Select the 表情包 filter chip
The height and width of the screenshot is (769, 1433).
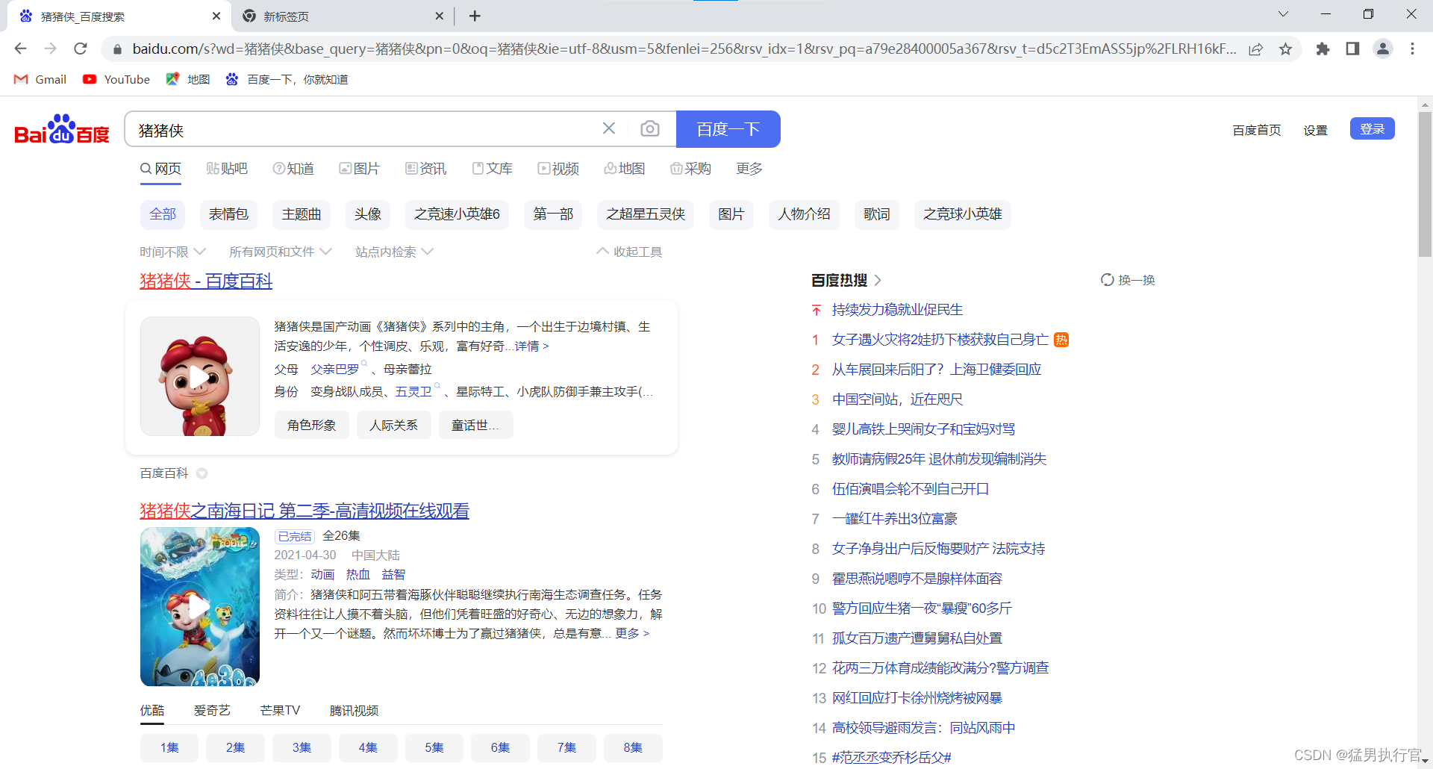[x=228, y=214]
